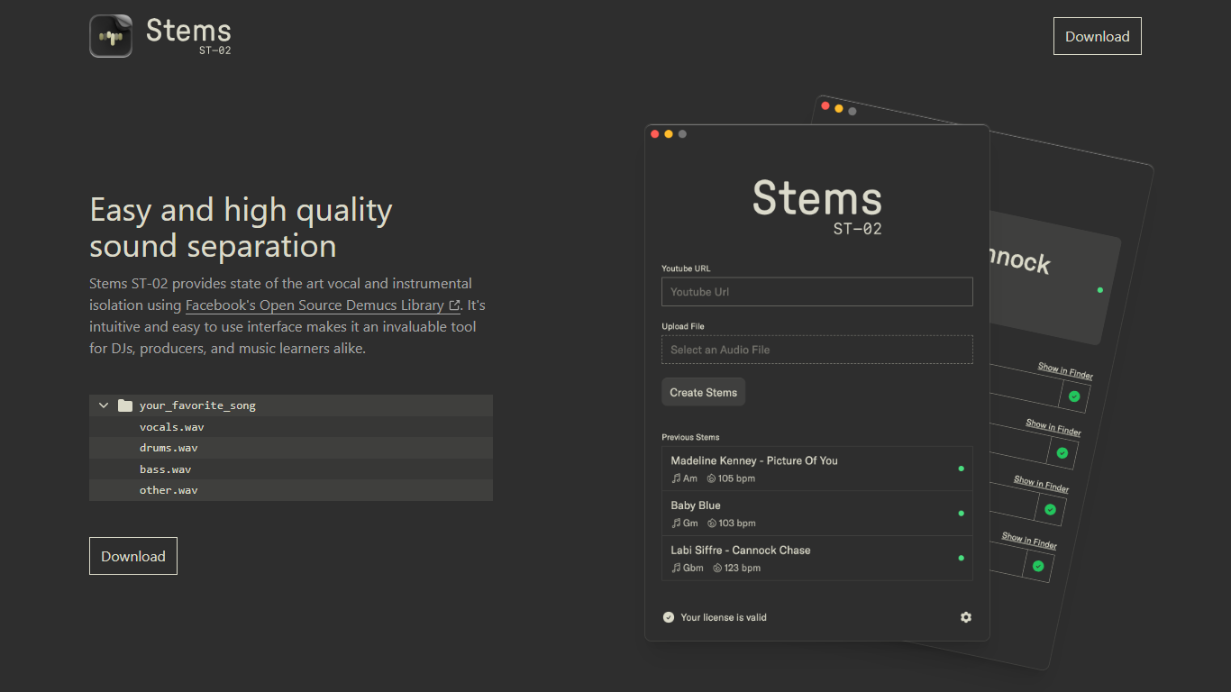The image size is (1231, 692).
Task: Click the Youtube URL field label
Action: [x=686, y=269]
